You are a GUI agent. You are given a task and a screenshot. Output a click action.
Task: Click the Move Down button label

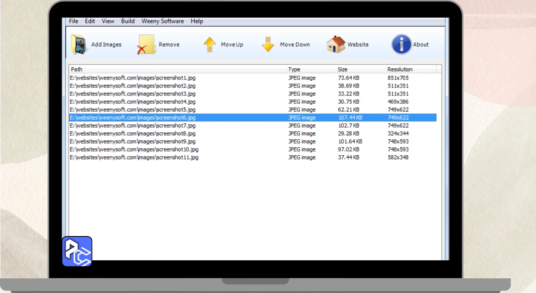[x=295, y=44]
